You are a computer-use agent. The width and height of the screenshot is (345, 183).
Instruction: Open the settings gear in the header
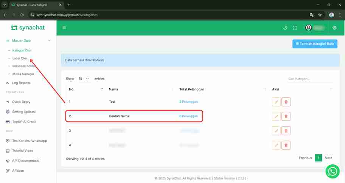[x=334, y=28]
